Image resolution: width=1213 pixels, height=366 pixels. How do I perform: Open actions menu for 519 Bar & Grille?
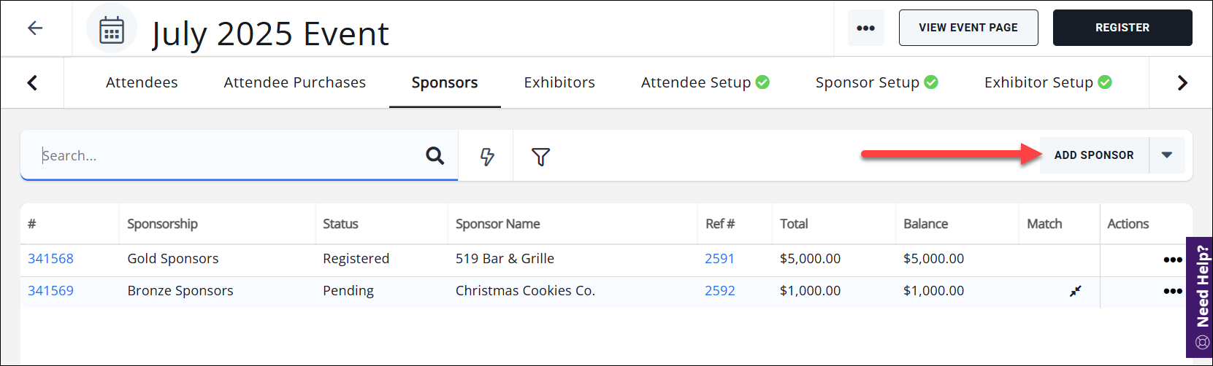pos(1172,260)
